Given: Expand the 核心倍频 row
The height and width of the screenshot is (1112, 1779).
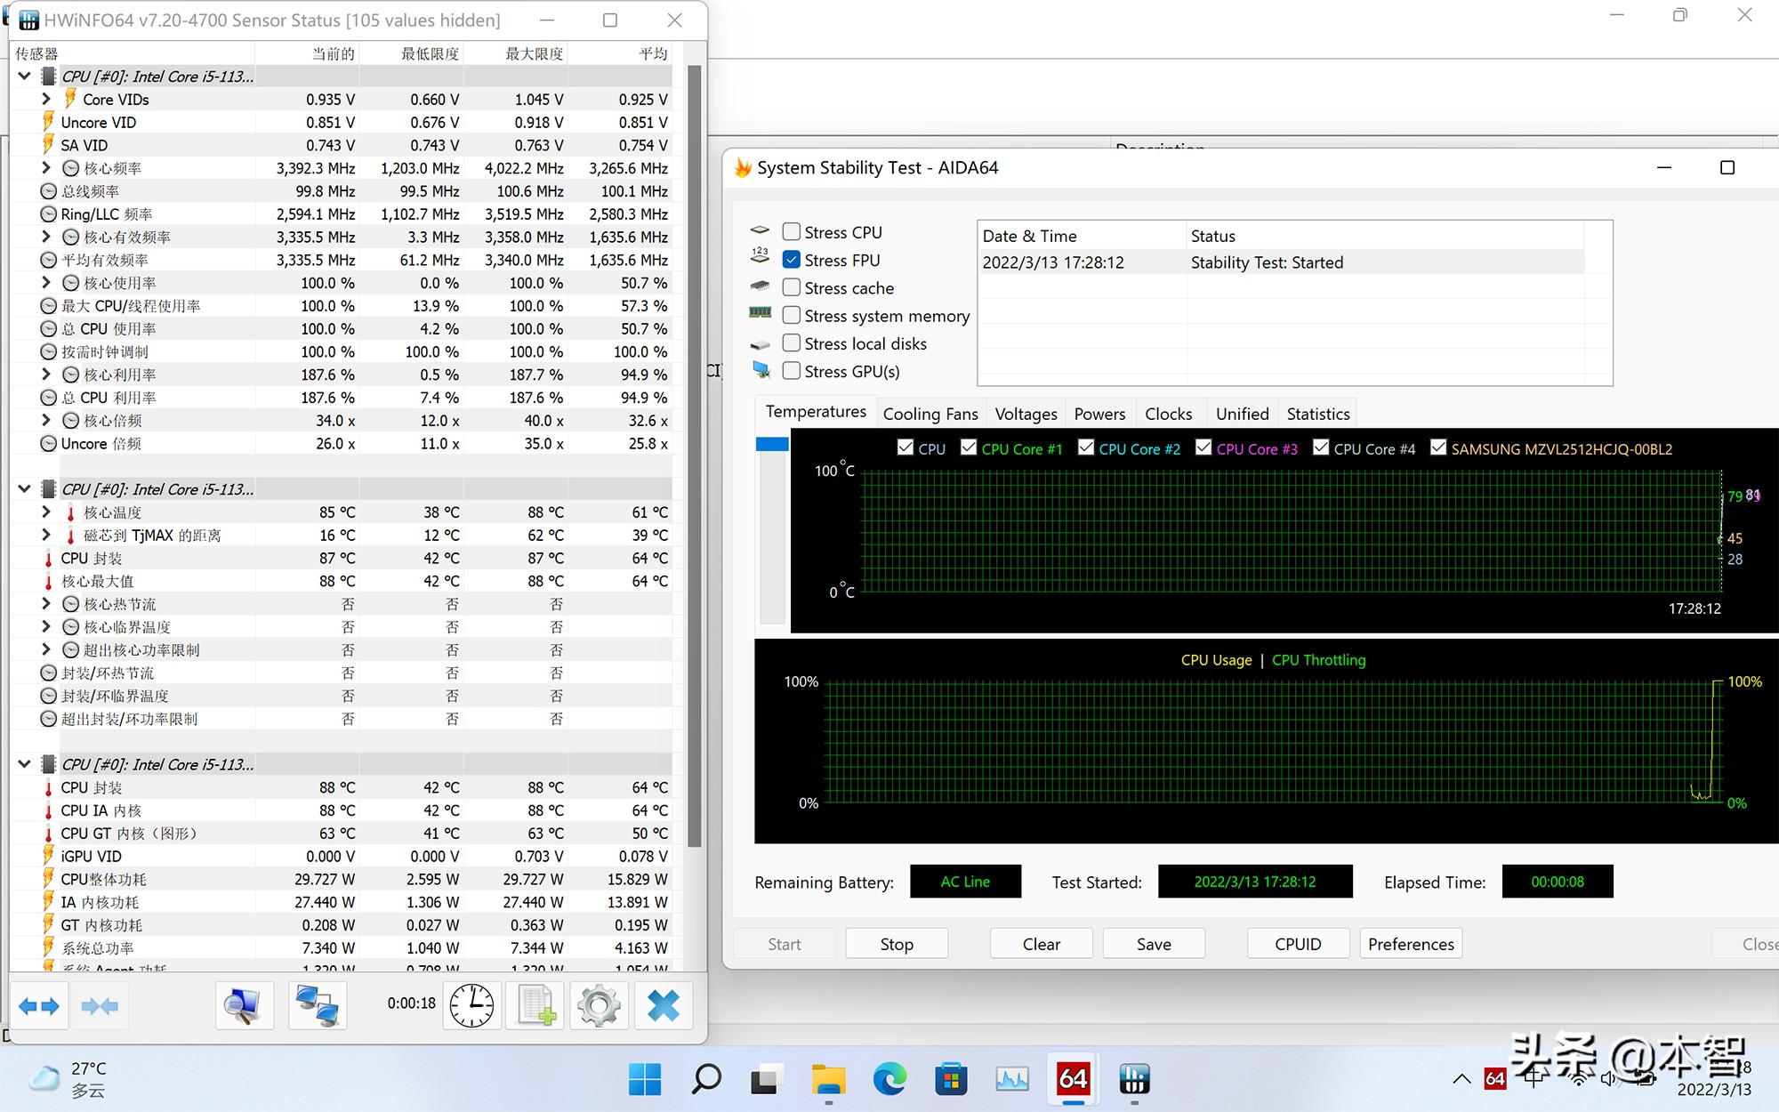Looking at the screenshot, I should click(46, 420).
